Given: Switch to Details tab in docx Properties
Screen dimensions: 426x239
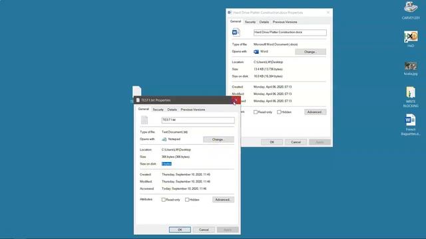Looking at the screenshot, I should [264, 22].
